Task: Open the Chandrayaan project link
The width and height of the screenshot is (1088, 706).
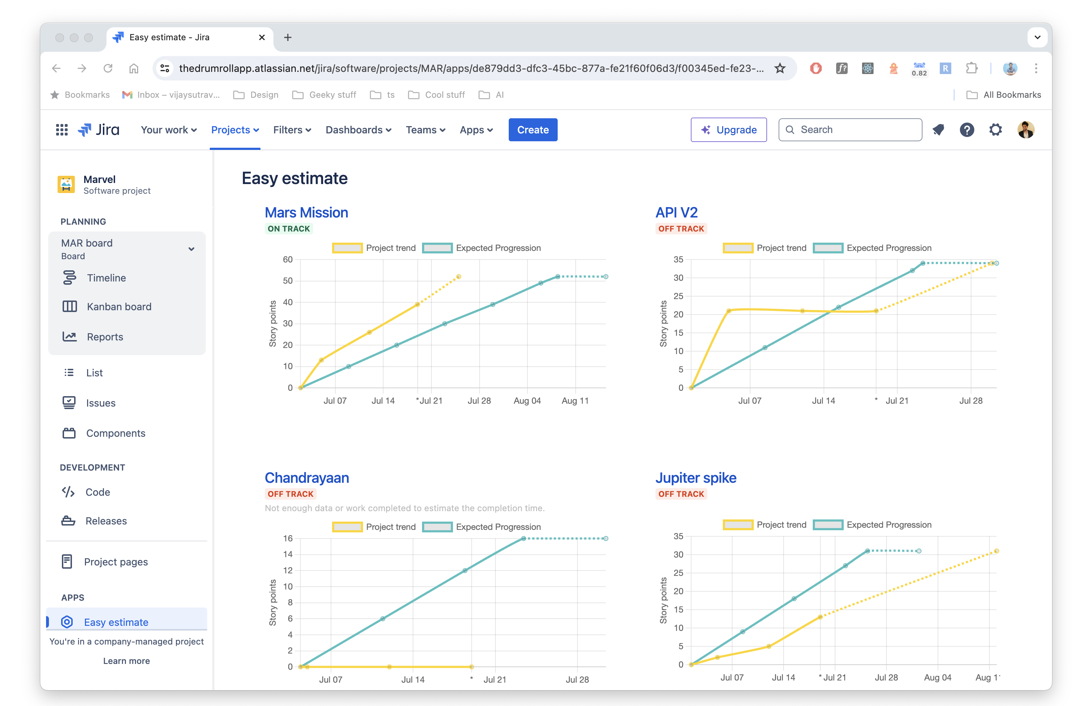Action: tap(307, 478)
